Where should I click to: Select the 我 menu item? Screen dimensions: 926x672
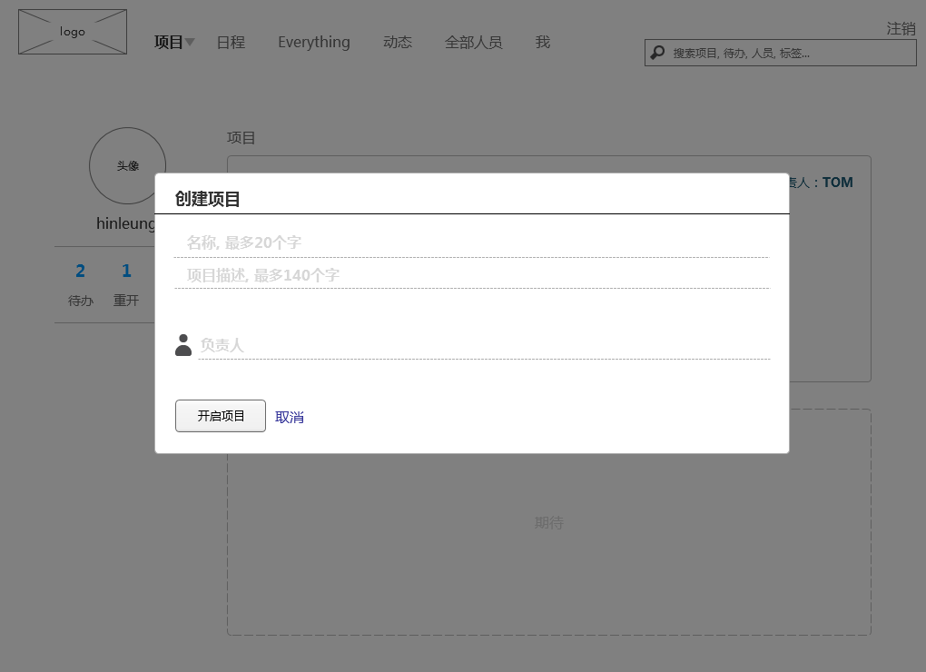pyautogui.click(x=543, y=43)
